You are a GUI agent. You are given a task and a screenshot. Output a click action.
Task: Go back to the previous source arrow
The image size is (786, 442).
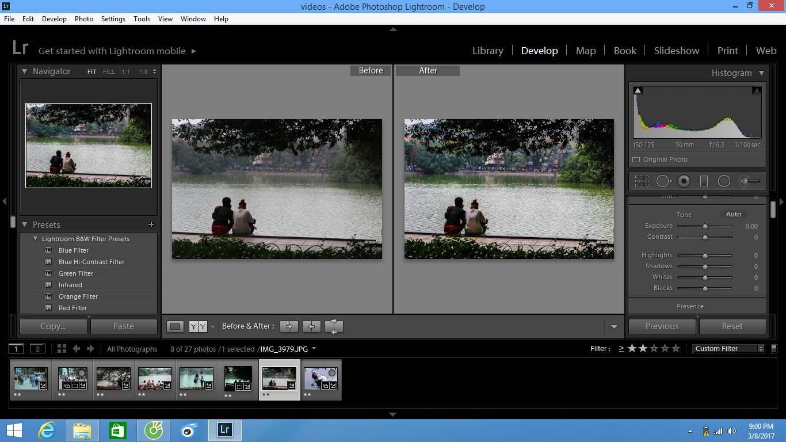77,348
